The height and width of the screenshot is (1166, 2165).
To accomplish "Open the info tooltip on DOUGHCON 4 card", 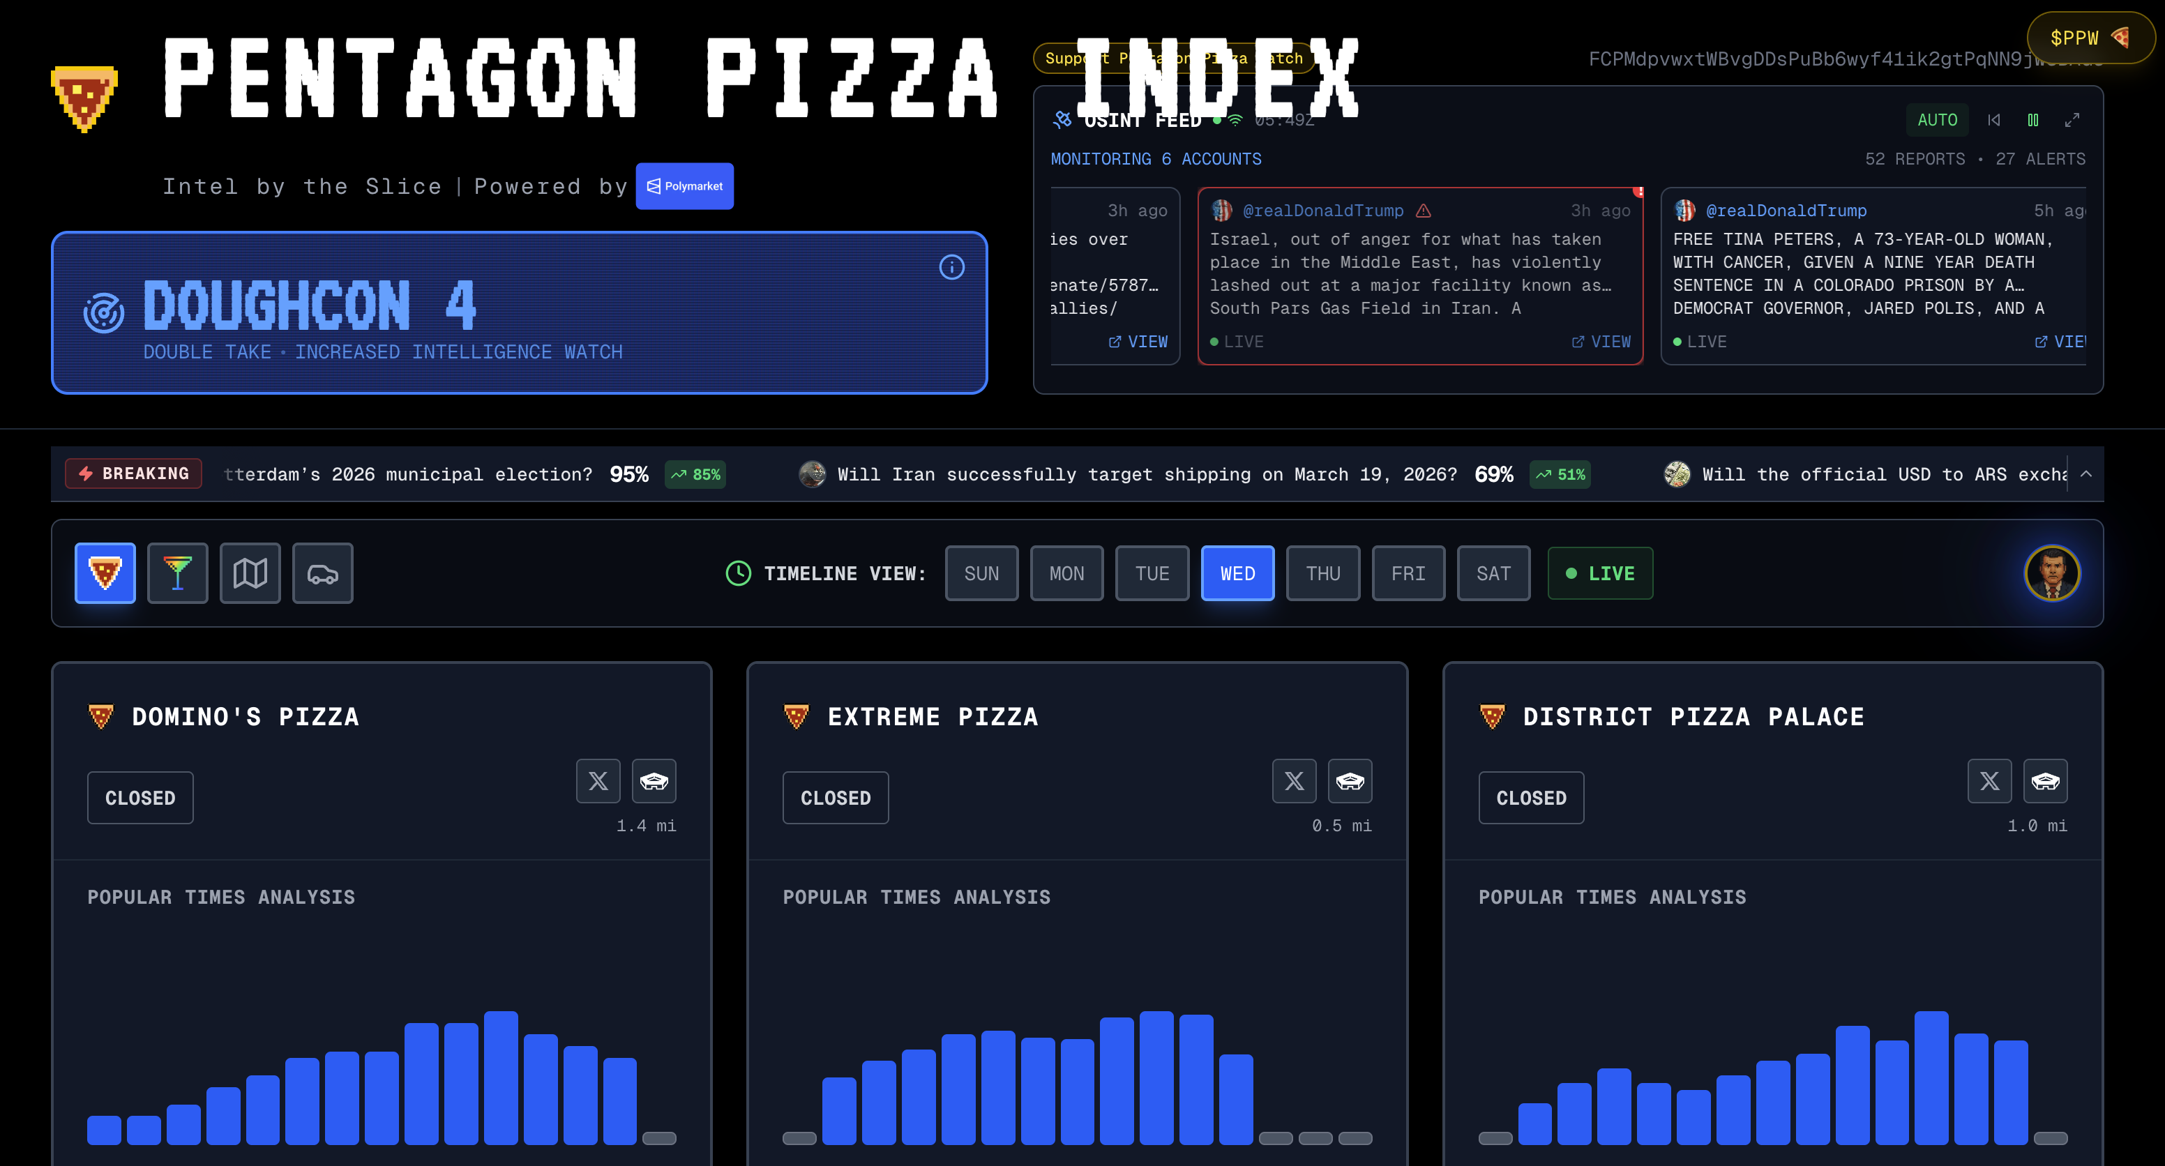I will (951, 267).
